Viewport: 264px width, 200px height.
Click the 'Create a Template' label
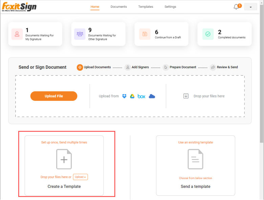tap(64, 186)
